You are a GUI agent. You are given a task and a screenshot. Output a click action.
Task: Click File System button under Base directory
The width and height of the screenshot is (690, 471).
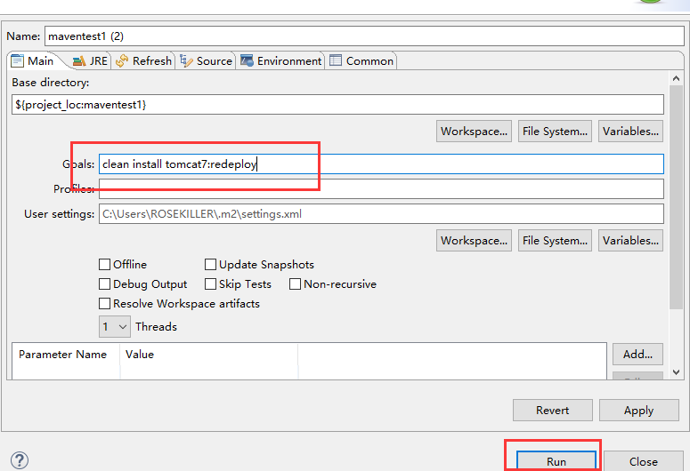point(555,132)
